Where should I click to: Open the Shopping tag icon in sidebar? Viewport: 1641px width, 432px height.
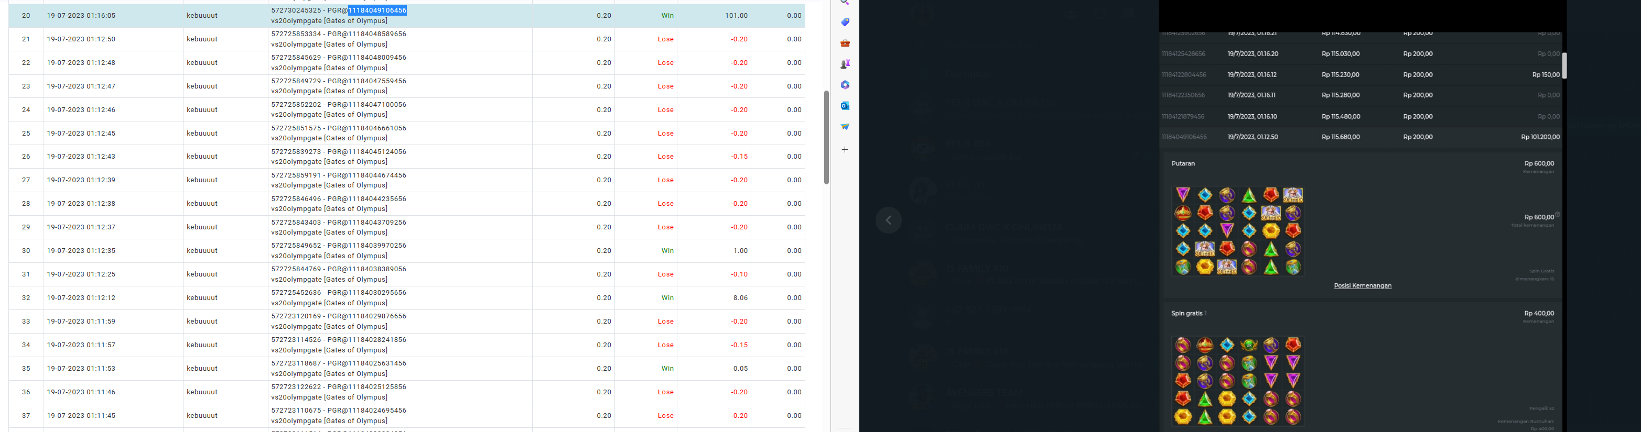pyautogui.click(x=845, y=23)
